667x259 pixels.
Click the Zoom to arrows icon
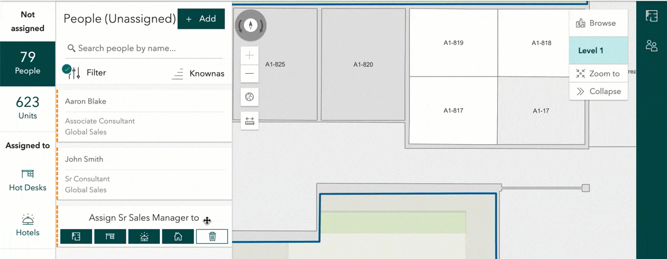coord(580,74)
